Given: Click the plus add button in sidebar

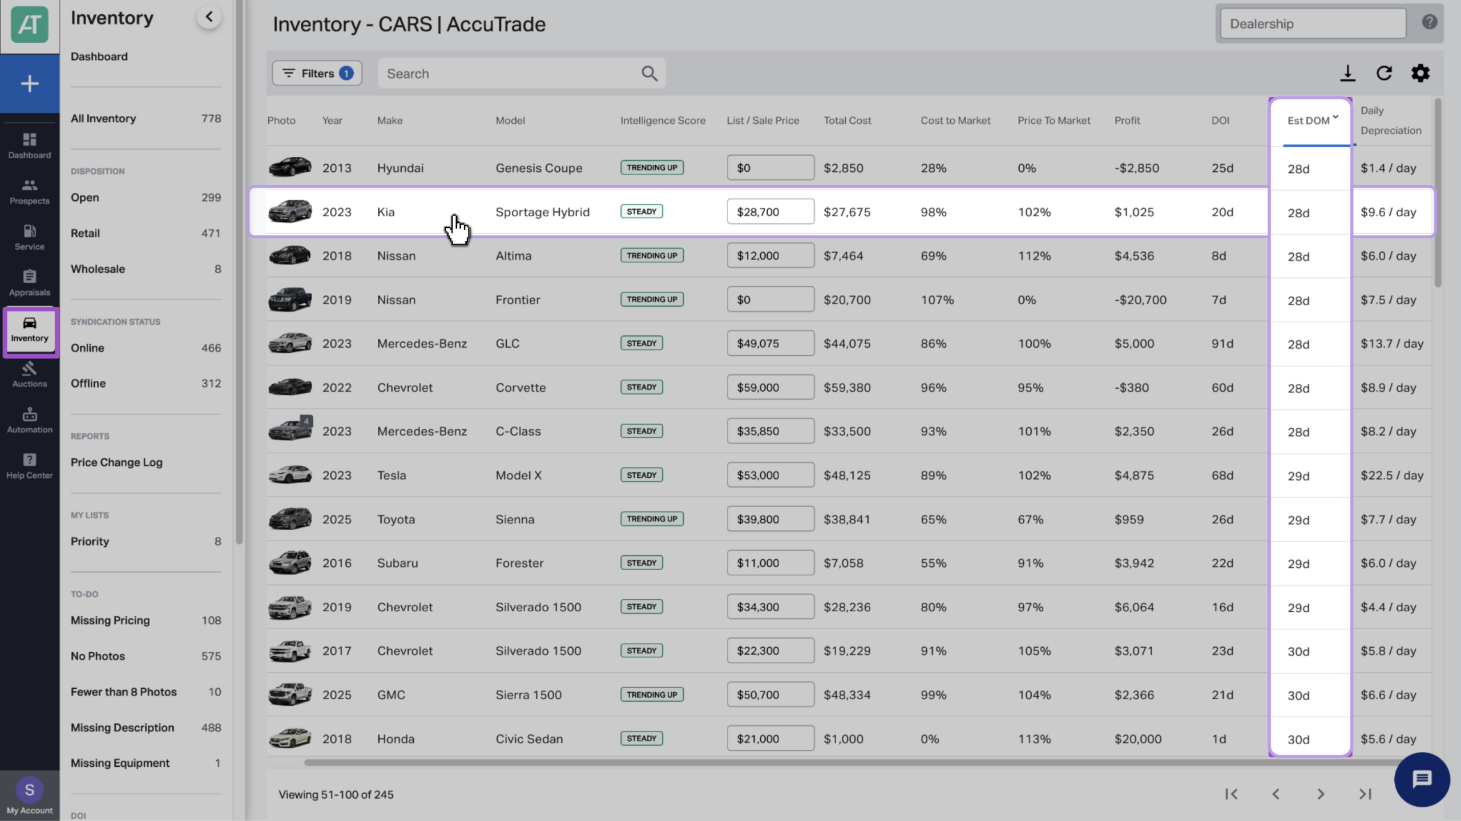Looking at the screenshot, I should pos(30,84).
